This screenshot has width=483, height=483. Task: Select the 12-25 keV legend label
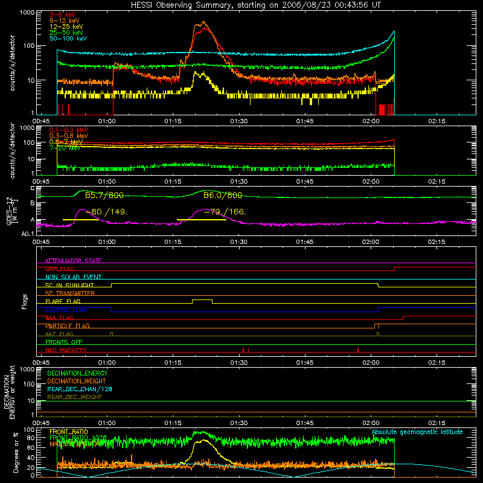(66, 27)
